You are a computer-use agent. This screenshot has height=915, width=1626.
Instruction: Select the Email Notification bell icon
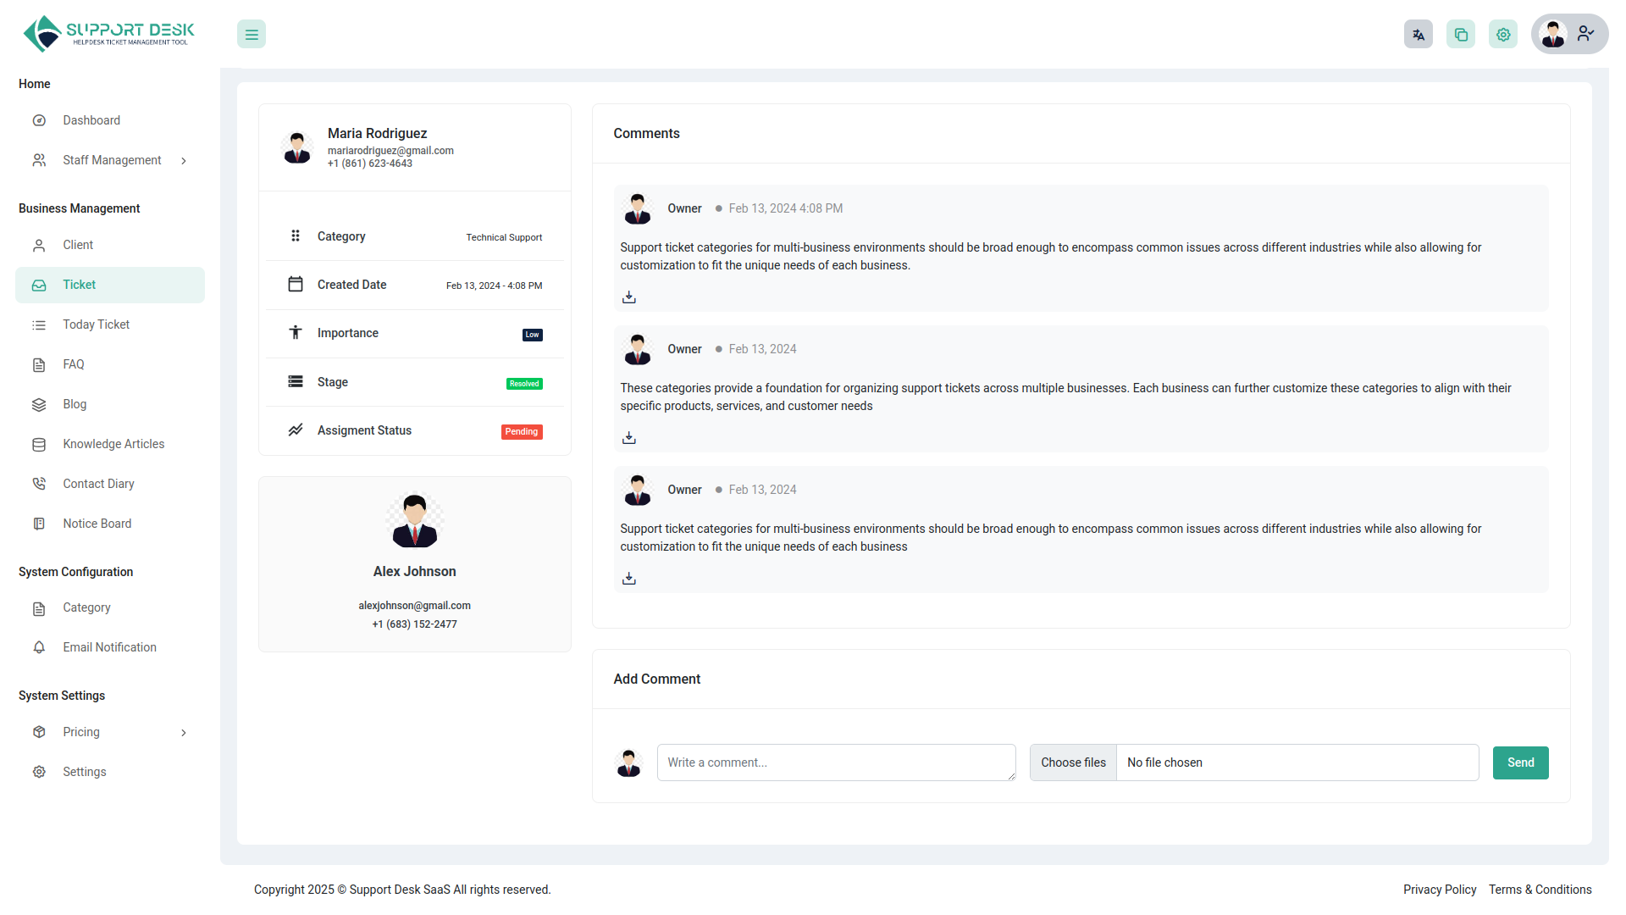[39, 647]
